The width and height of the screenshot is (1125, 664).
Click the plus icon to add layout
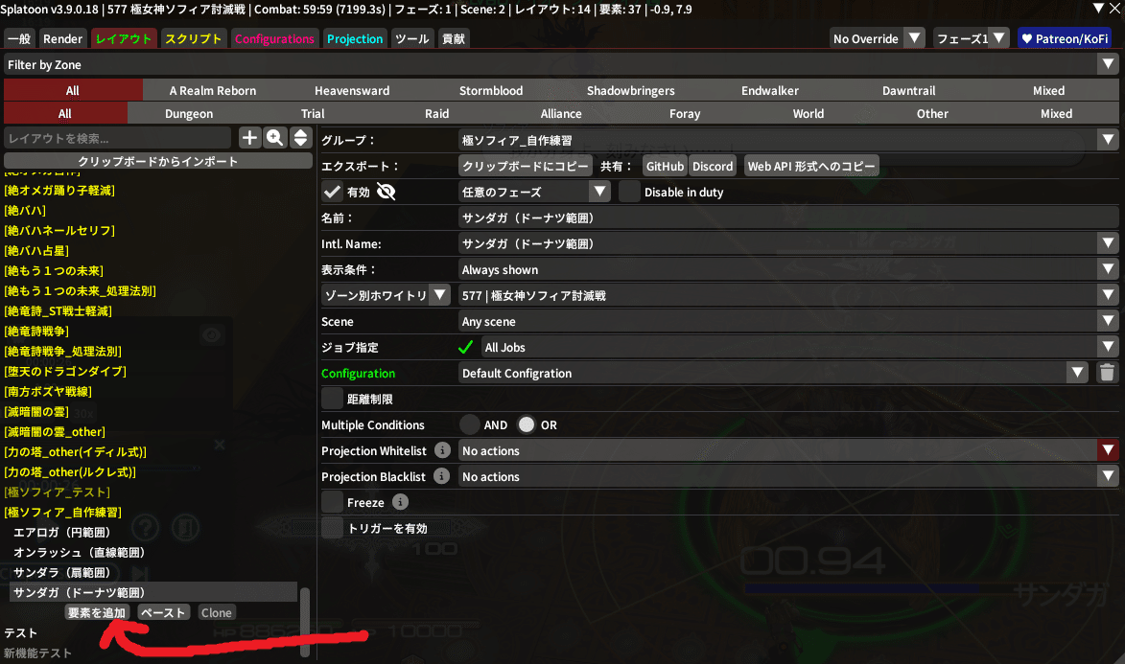pos(249,138)
